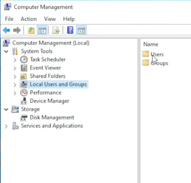Click the Forward arrow in toolbar
This screenshot has height=183, width=191.
point(17,30)
